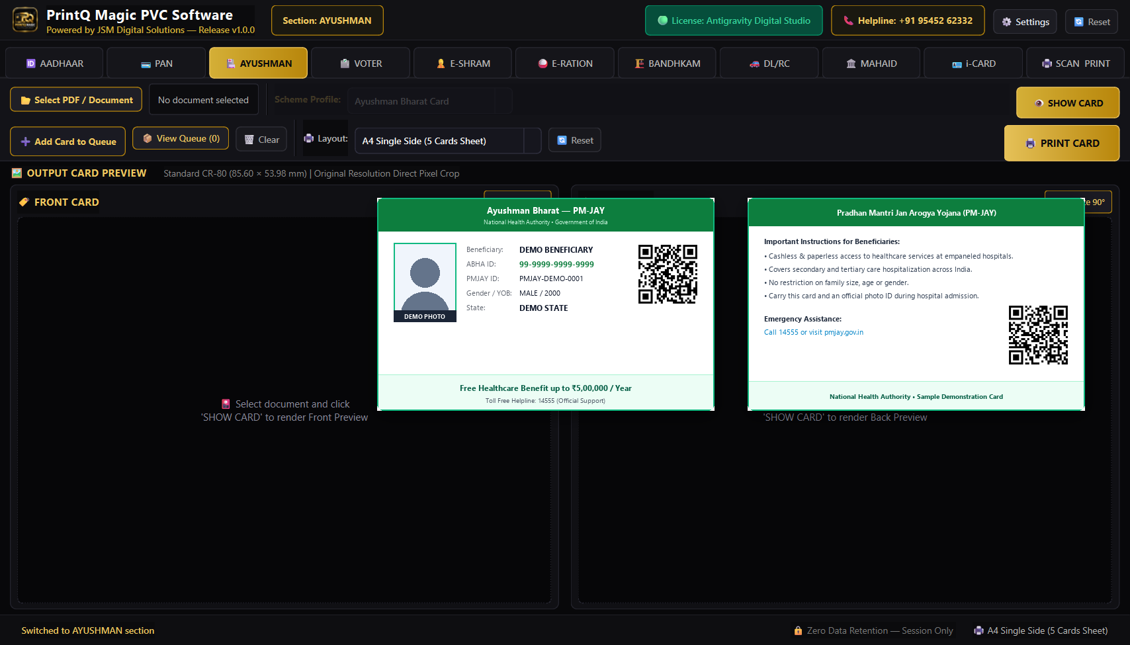Click the E-RATION bowl icon
1130x645 pixels.
click(x=543, y=64)
